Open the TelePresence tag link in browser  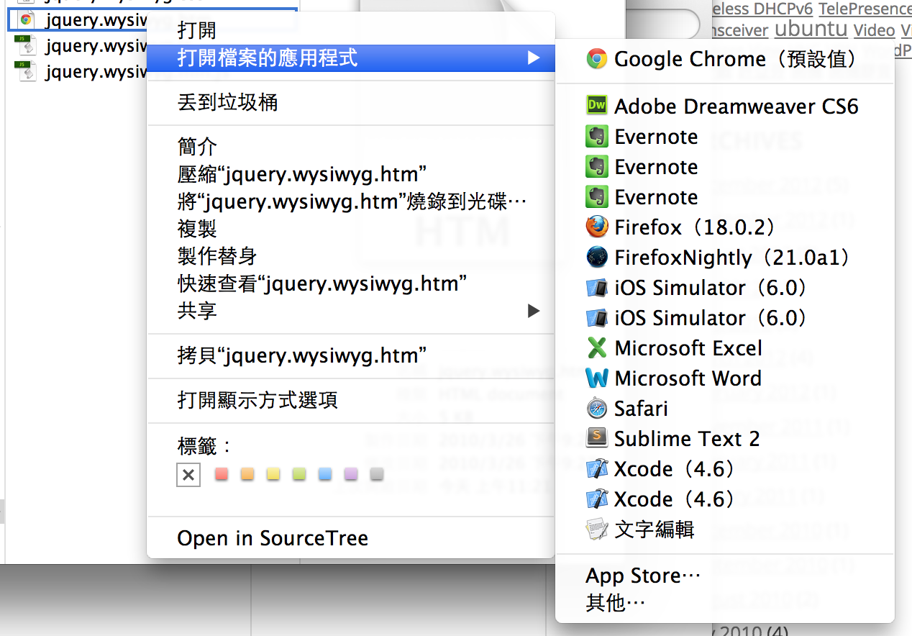click(x=865, y=9)
